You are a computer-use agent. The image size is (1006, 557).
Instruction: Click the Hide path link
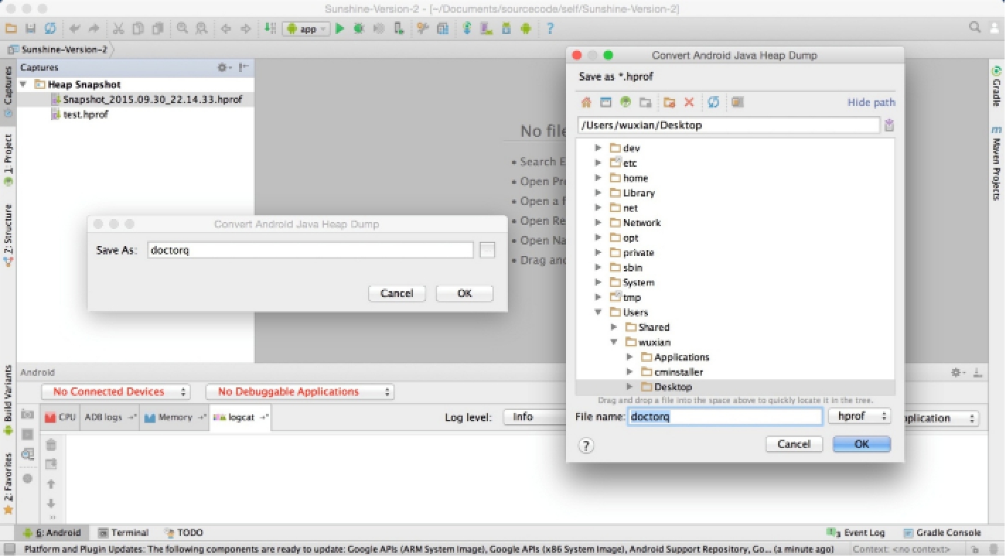click(x=872, y=102)
